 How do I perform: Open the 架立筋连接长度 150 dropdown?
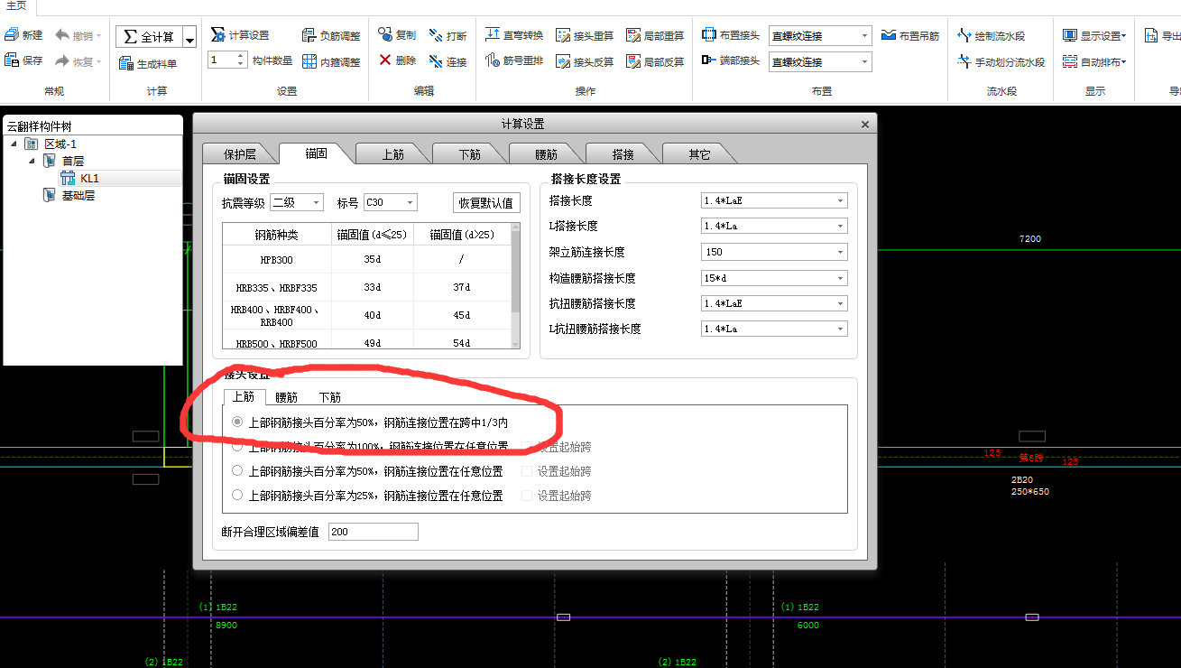[774, 252]
